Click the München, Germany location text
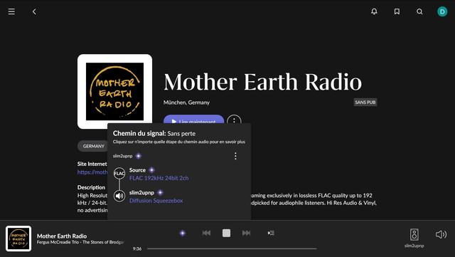Screen dimensions: 455x257 (186, 103)
